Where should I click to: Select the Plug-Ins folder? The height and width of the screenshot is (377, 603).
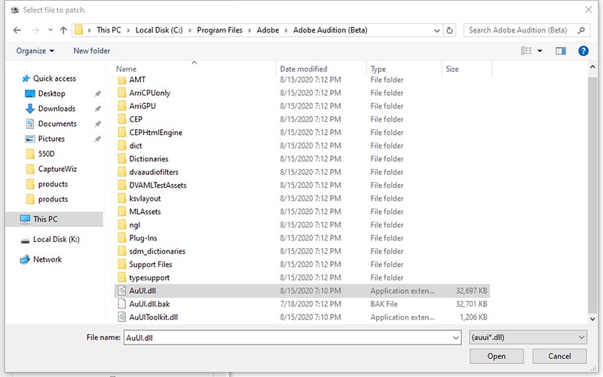pyautogui.click(x=143, y=238)
